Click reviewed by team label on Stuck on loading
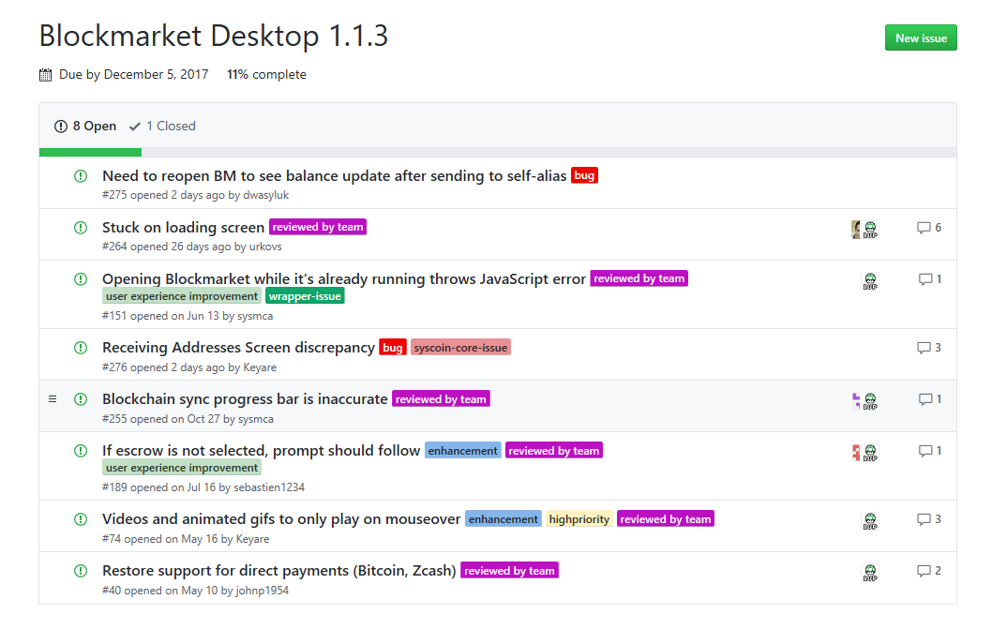Screen dimensions: 1007x629 pyautogui.click(x=318, y=227)
